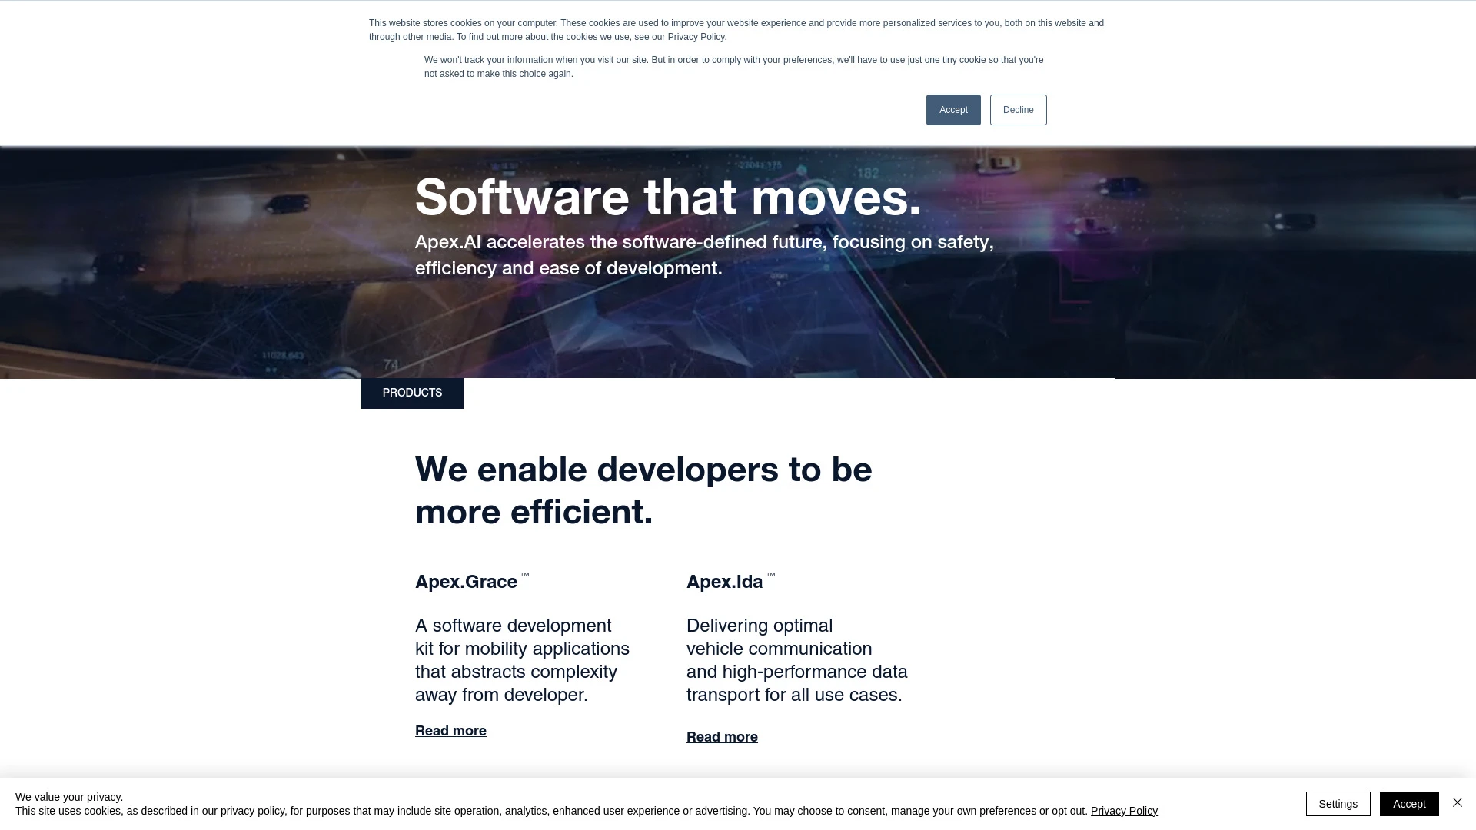The width and height of the screenshot is (1476, 830).
Task: Open the Privacy Policy link
Action: pyautogui.click(x=1124, y=810)
